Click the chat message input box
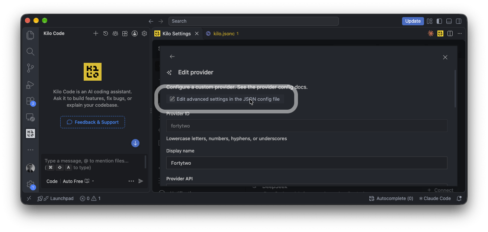 point(93,164)
